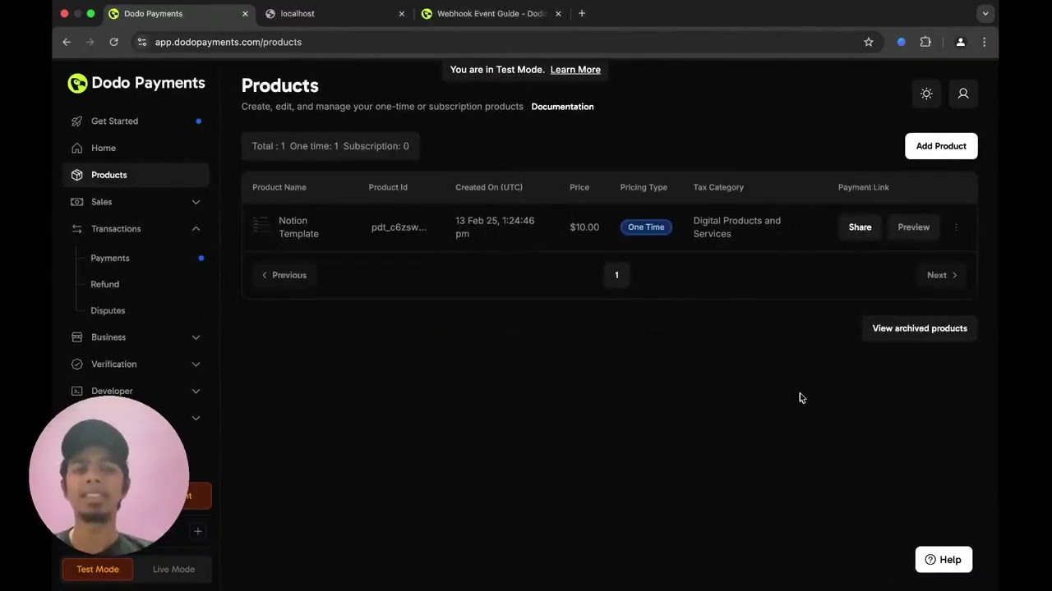Screen dimensions: 1052x591
Task: Click the browser back arrow
Action: [x=67, y=42]
